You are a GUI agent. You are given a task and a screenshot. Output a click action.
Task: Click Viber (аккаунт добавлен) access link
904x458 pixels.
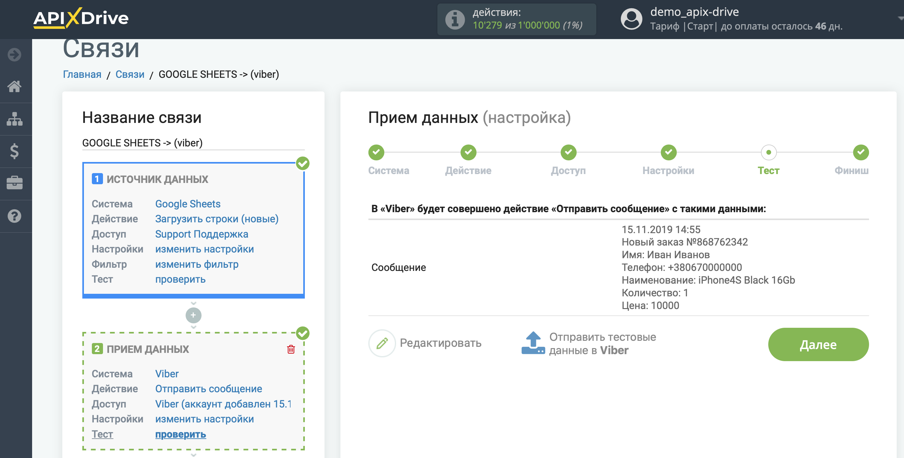point(223,404)
